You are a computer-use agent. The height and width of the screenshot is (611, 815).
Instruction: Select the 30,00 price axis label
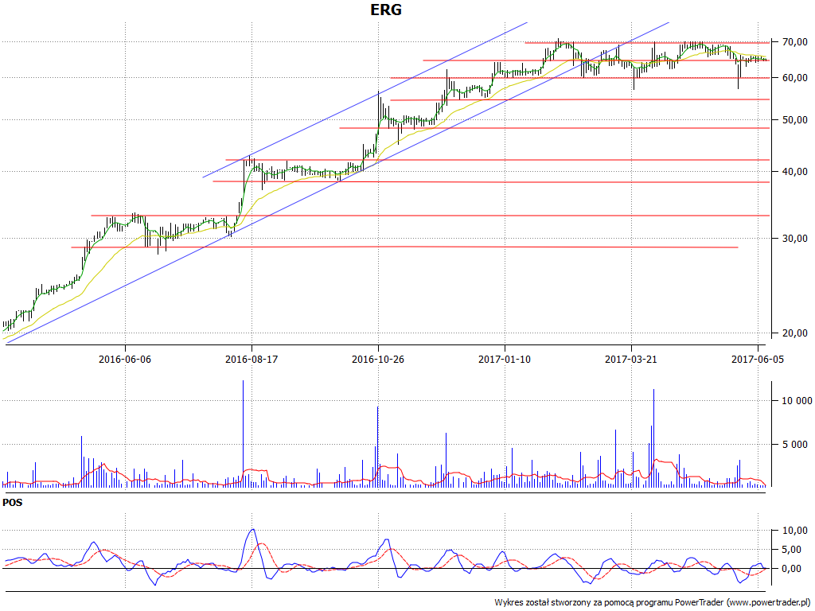click(x=795, y=239)
